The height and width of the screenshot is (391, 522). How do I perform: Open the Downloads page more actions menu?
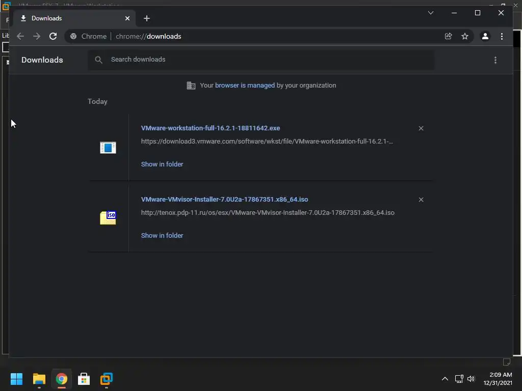495,60
